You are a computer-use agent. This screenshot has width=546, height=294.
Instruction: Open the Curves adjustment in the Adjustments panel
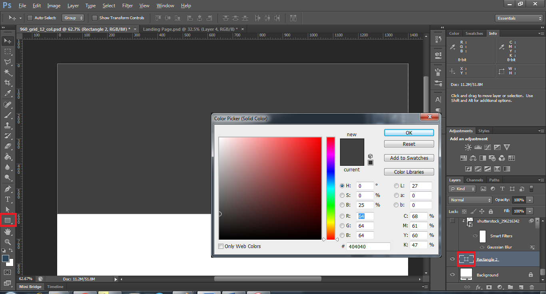pos(488,147)
